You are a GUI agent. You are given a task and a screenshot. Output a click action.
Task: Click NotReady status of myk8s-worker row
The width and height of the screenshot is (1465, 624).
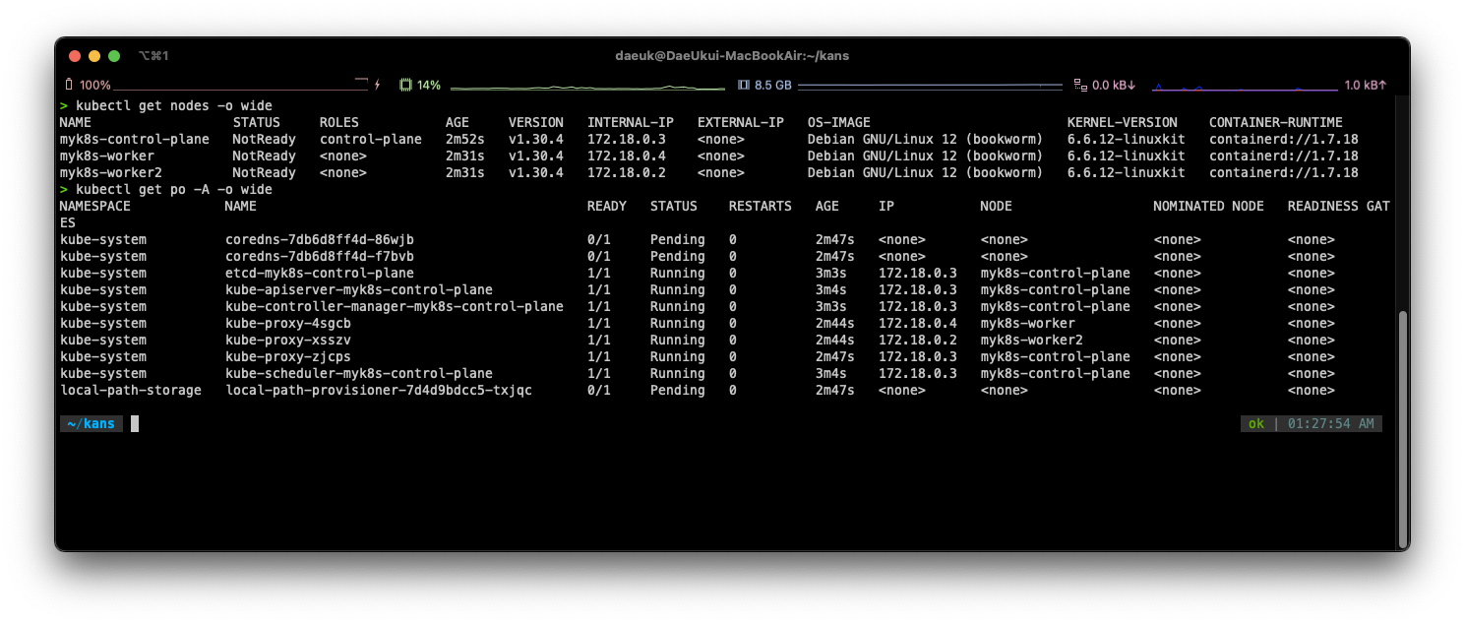265,156
